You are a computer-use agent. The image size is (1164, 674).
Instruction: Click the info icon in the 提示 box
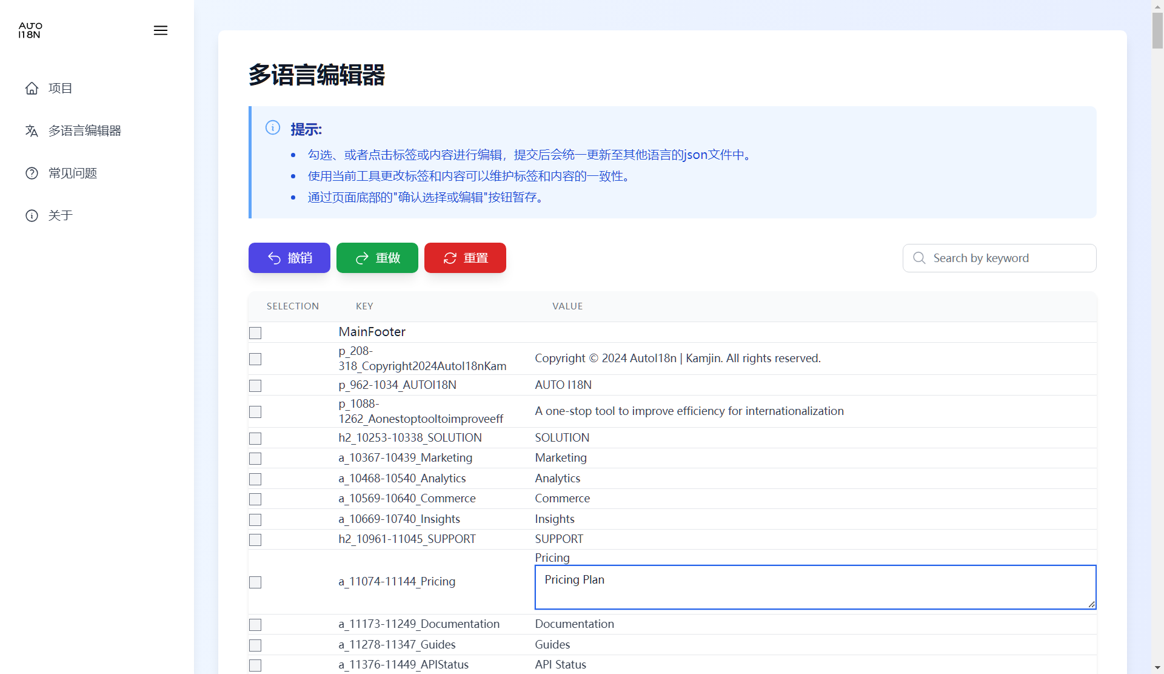coord(273,127)
